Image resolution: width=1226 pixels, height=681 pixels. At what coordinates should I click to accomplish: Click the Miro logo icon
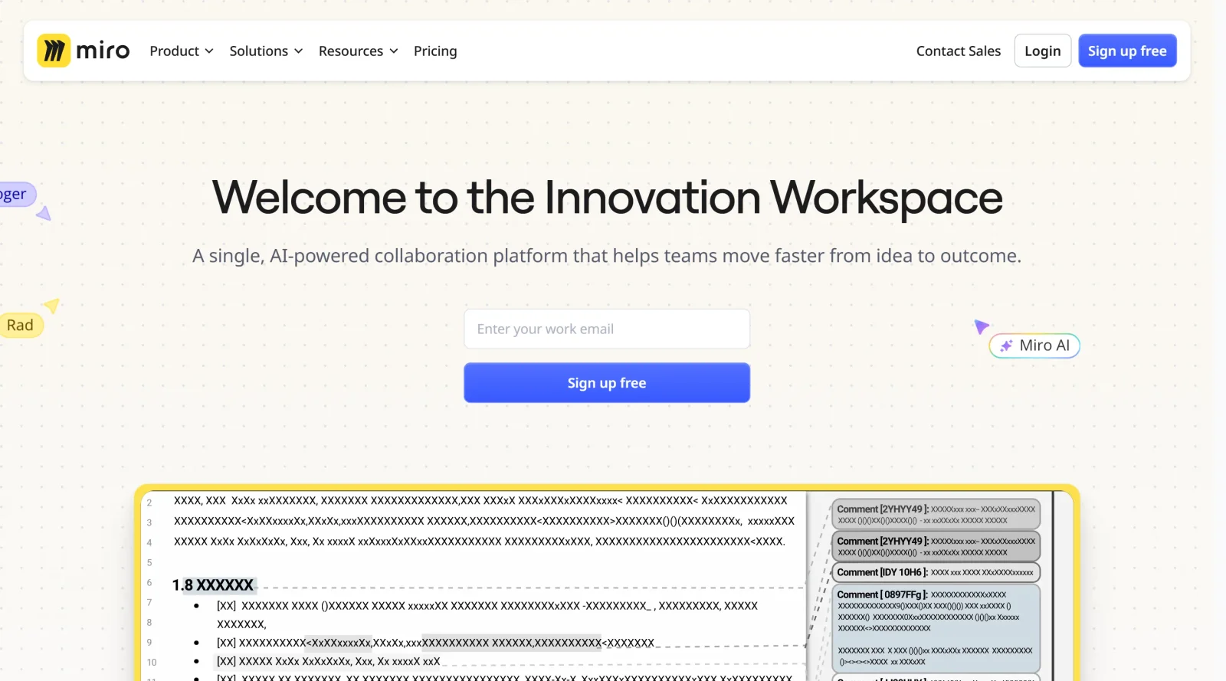click(x=54, y=51)
